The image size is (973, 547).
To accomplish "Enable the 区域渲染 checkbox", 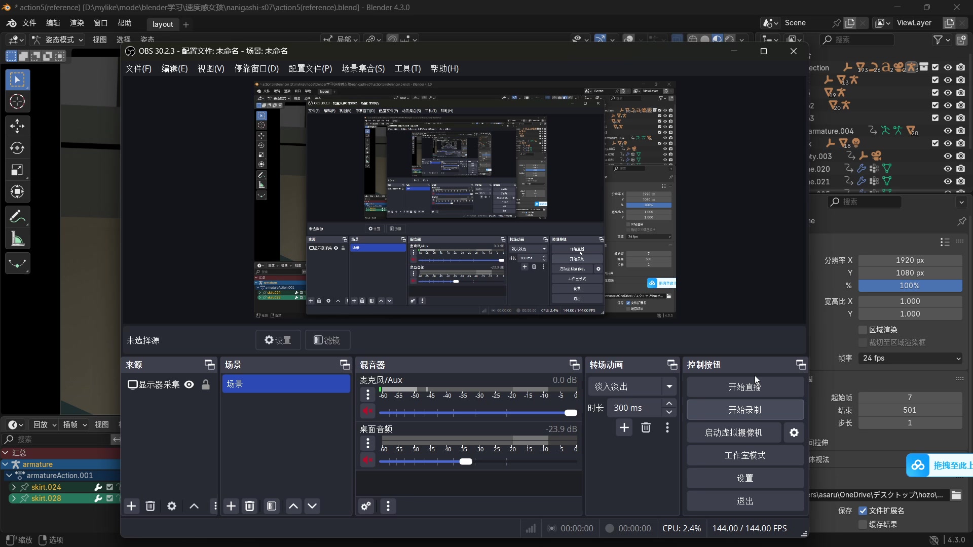I will [863, 330].
